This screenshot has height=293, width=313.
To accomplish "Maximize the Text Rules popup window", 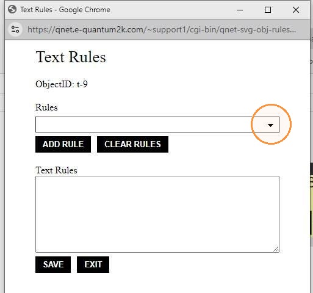I will coord(268,10).
